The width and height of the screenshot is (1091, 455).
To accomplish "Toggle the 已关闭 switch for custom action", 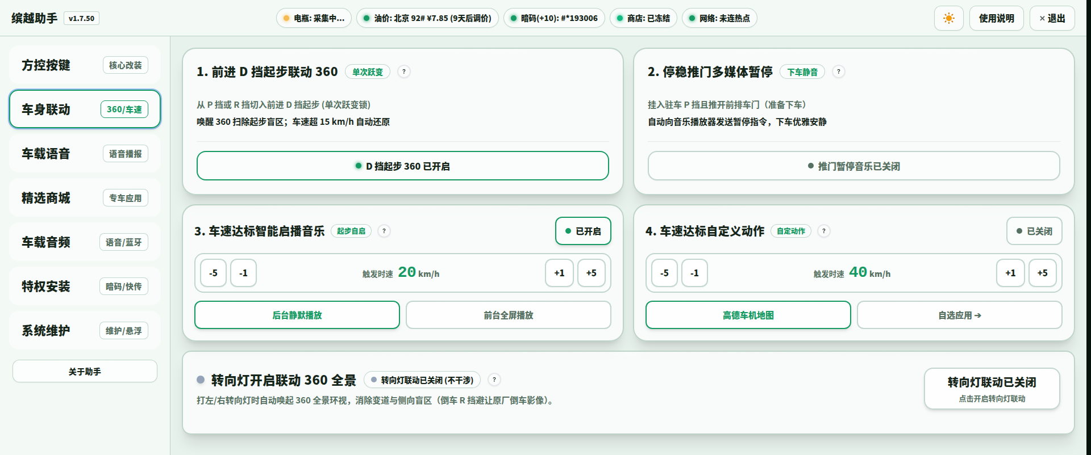I will pos(1034,231).
